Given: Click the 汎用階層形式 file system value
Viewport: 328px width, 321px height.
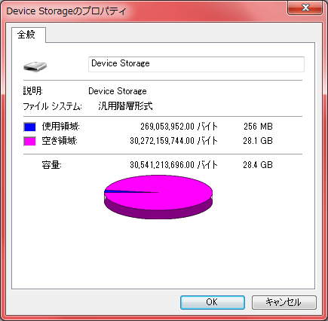Looking at the screenshot, I should tap(125, 106).
